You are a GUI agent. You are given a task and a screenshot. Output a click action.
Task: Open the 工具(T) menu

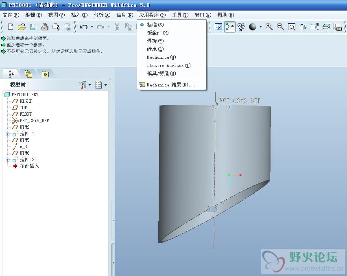click(x=180, y=15)
